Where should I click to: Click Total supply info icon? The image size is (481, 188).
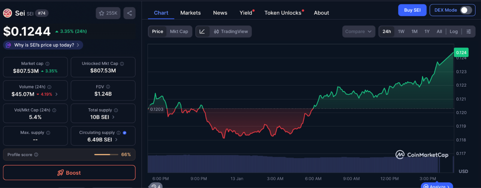coord(116,110)
